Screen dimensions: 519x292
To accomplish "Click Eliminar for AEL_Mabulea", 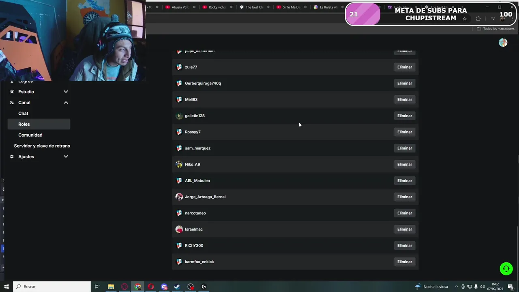I will tap(405, 180).
